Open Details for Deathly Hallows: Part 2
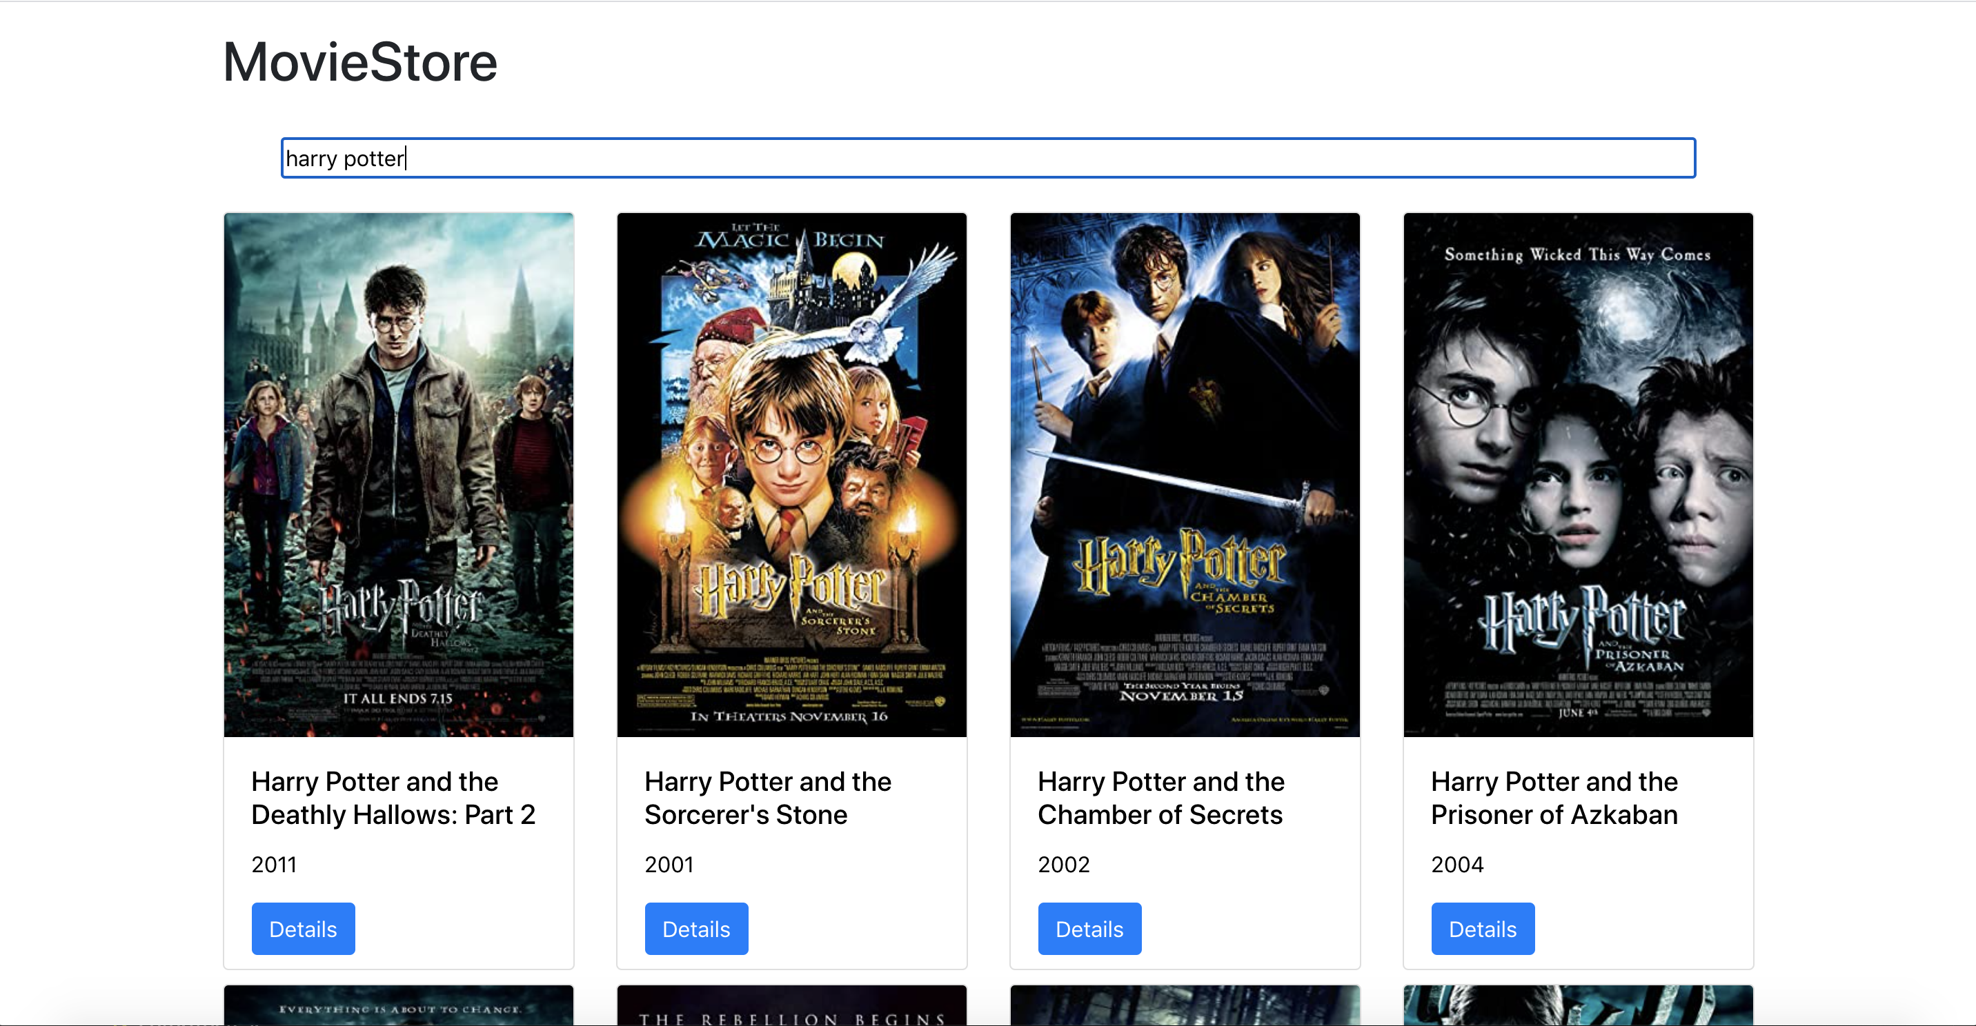Viewport: 1976px width, 1026px height. pos(303,929)
